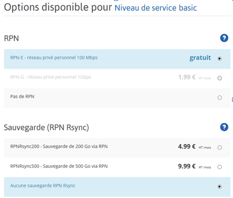Click the Aucune sauvegarde RPN Rsync label

(43, 186)
